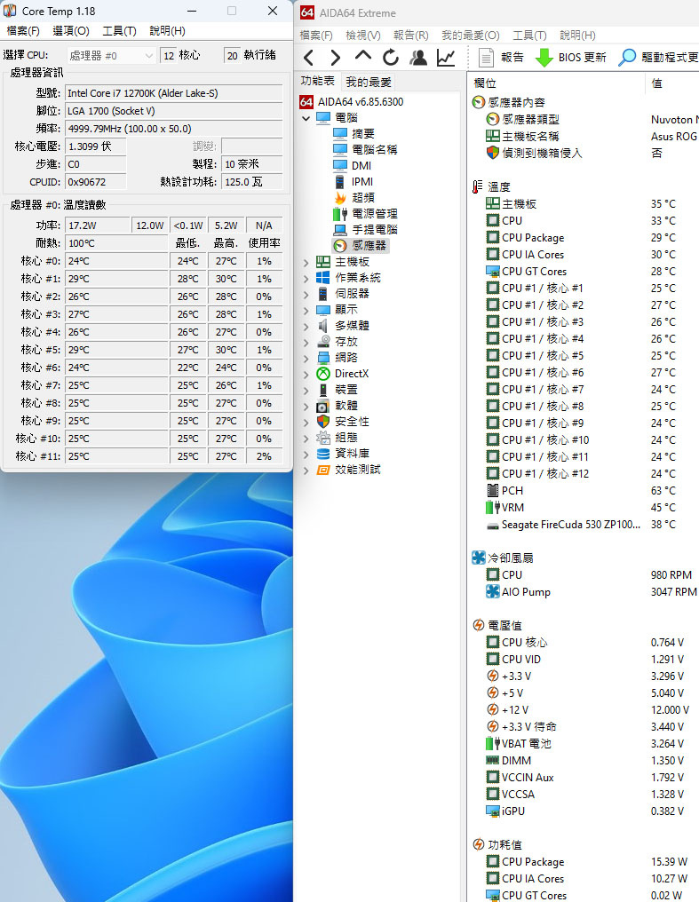This screenshot has width=699, height=902.
Task: Click the 偵測到機箱侵入 shield icon
Action: coord(492,153)
